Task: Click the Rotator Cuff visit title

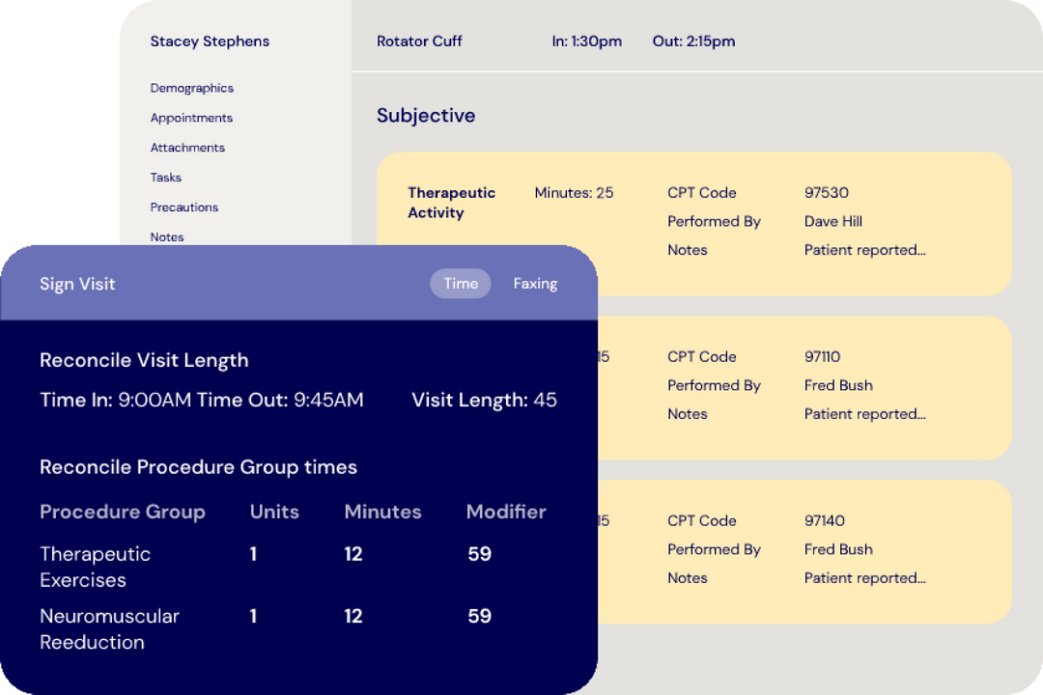Action: 419,41
